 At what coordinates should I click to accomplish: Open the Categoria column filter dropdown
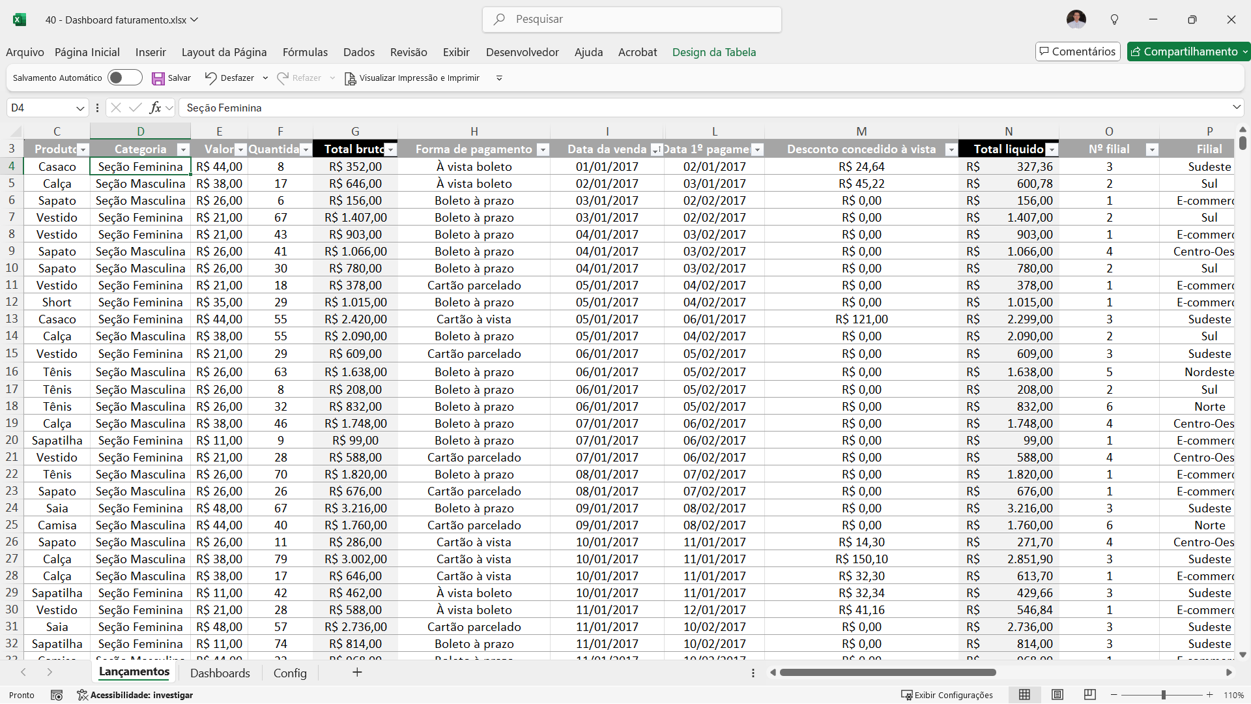[183, 150]
